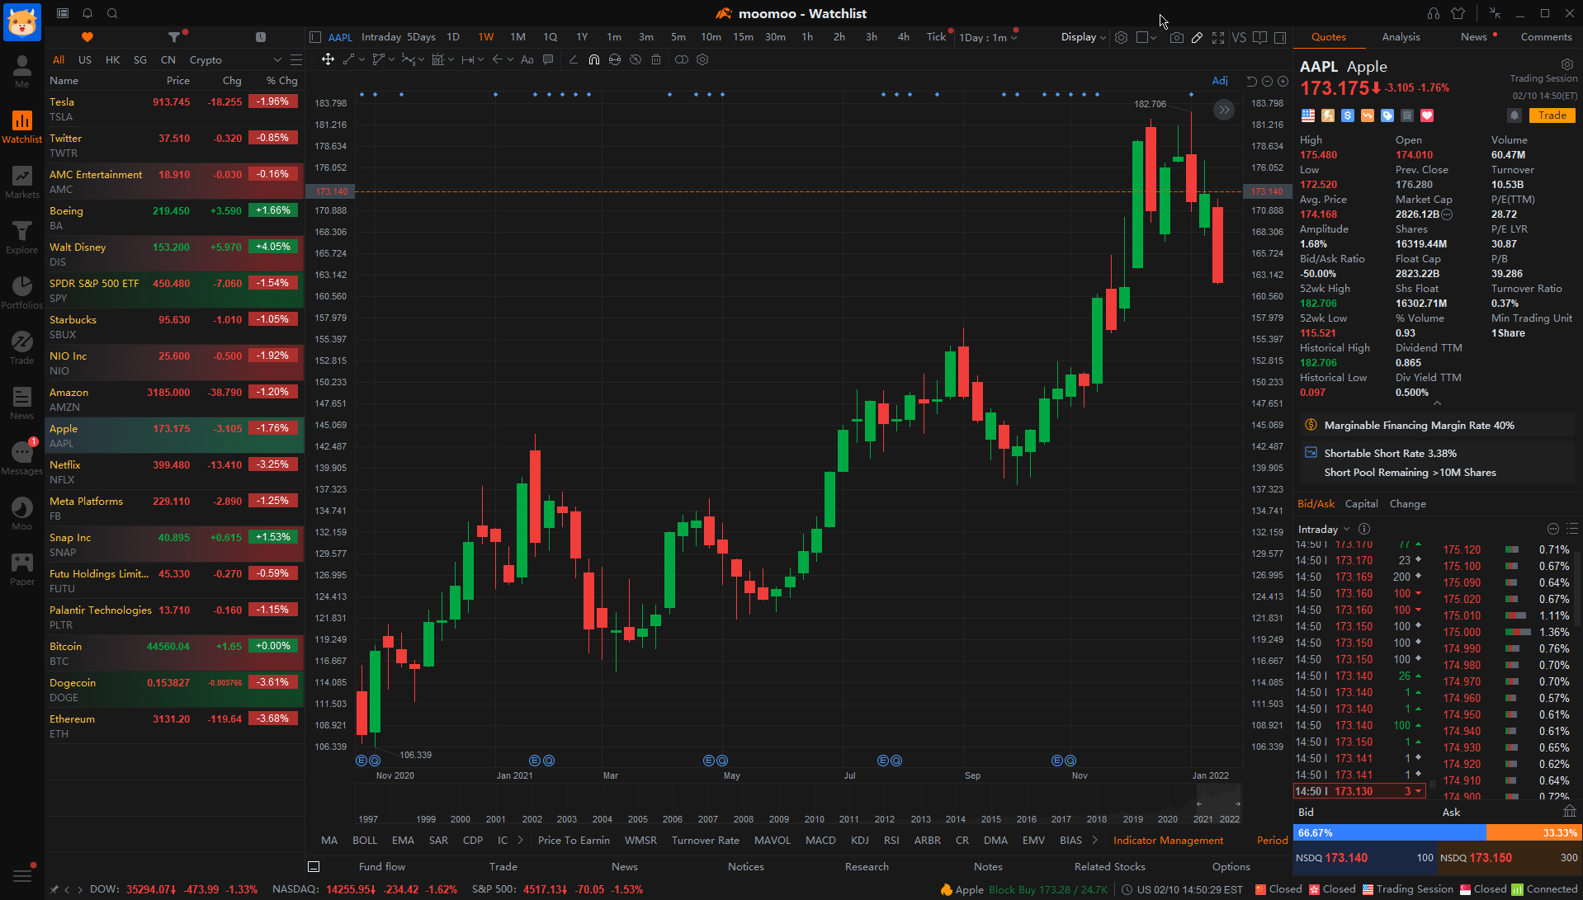Select the Crypto watchlist tab
1583x900 pixels.
click(x=206, y=60)
